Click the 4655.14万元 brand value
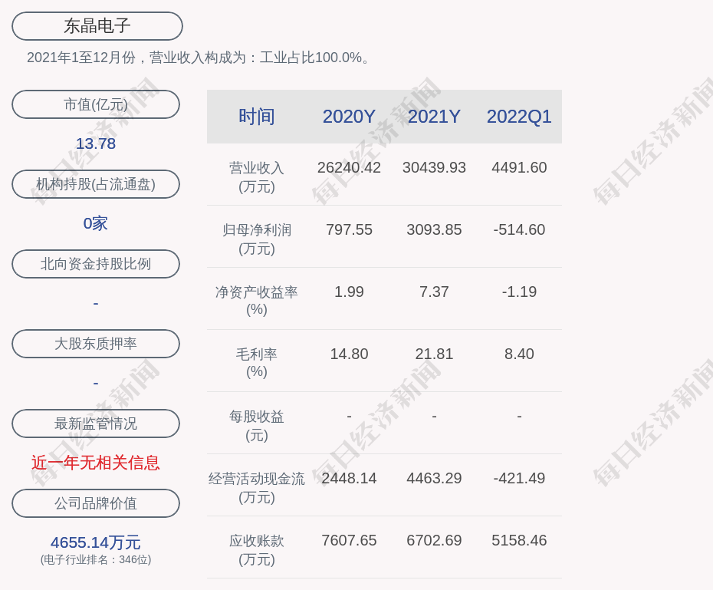Screen dimensions: 713x590 96,542
